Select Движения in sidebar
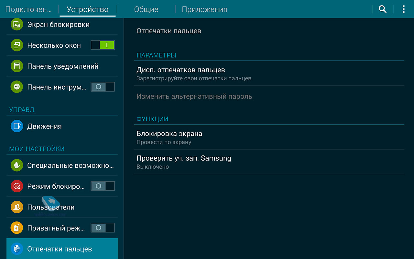The image size is (414, 259). click(x=44, y=126)
